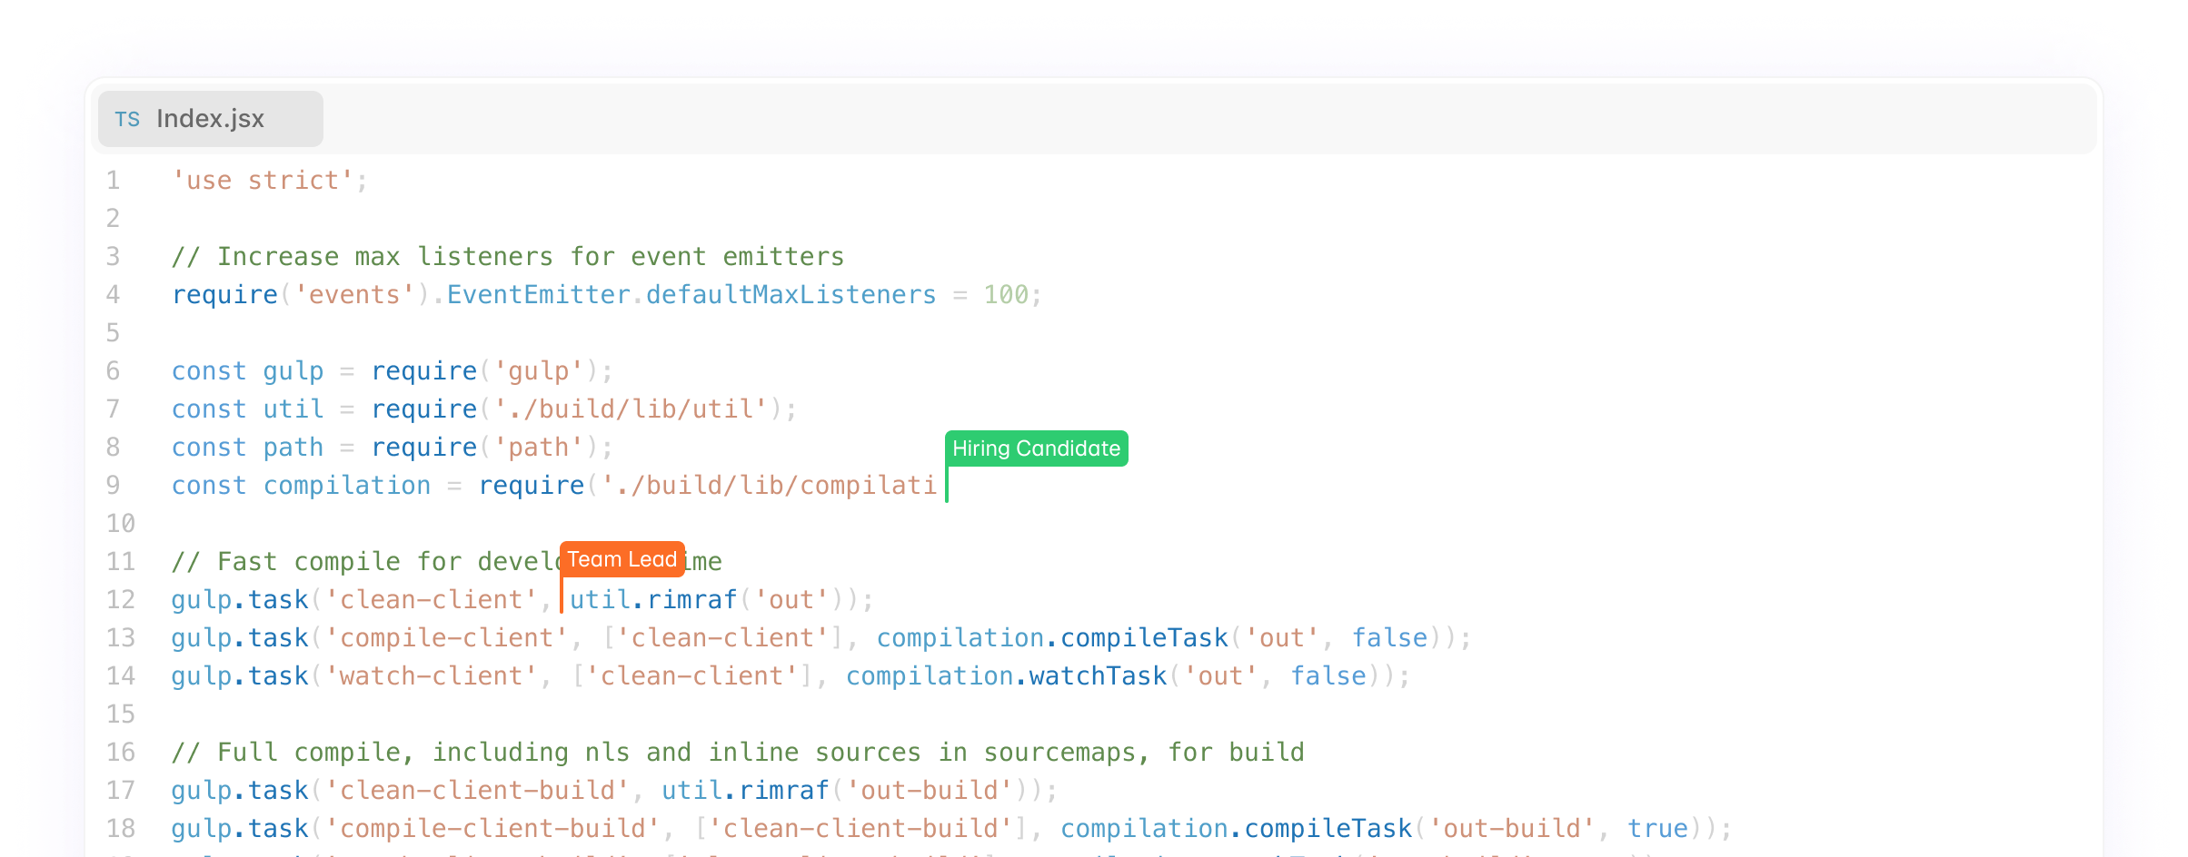The image size is (2188, 857).
Task: Click the Hiring Candidate cursor label
Action: click(1036, 448)
